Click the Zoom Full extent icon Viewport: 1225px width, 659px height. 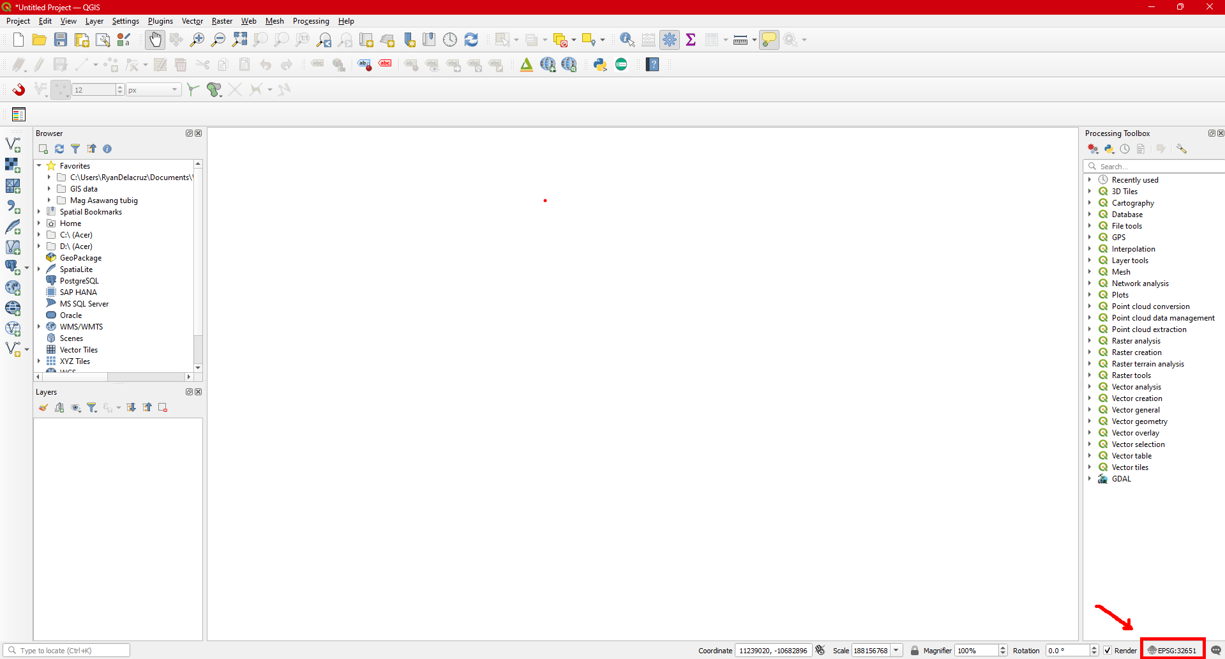pos(239,40)
